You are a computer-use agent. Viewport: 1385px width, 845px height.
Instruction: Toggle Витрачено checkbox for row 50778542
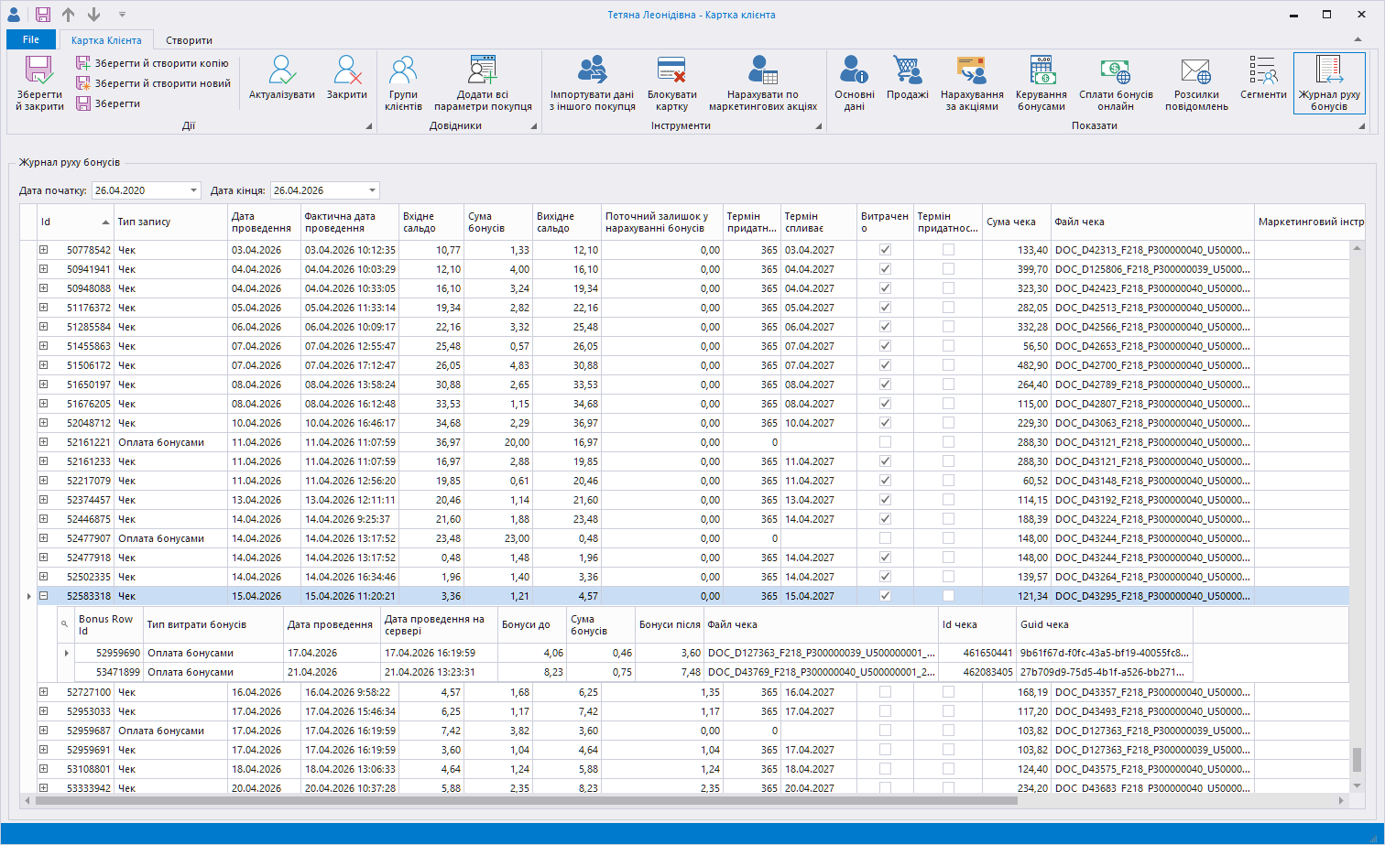point(885,250)
